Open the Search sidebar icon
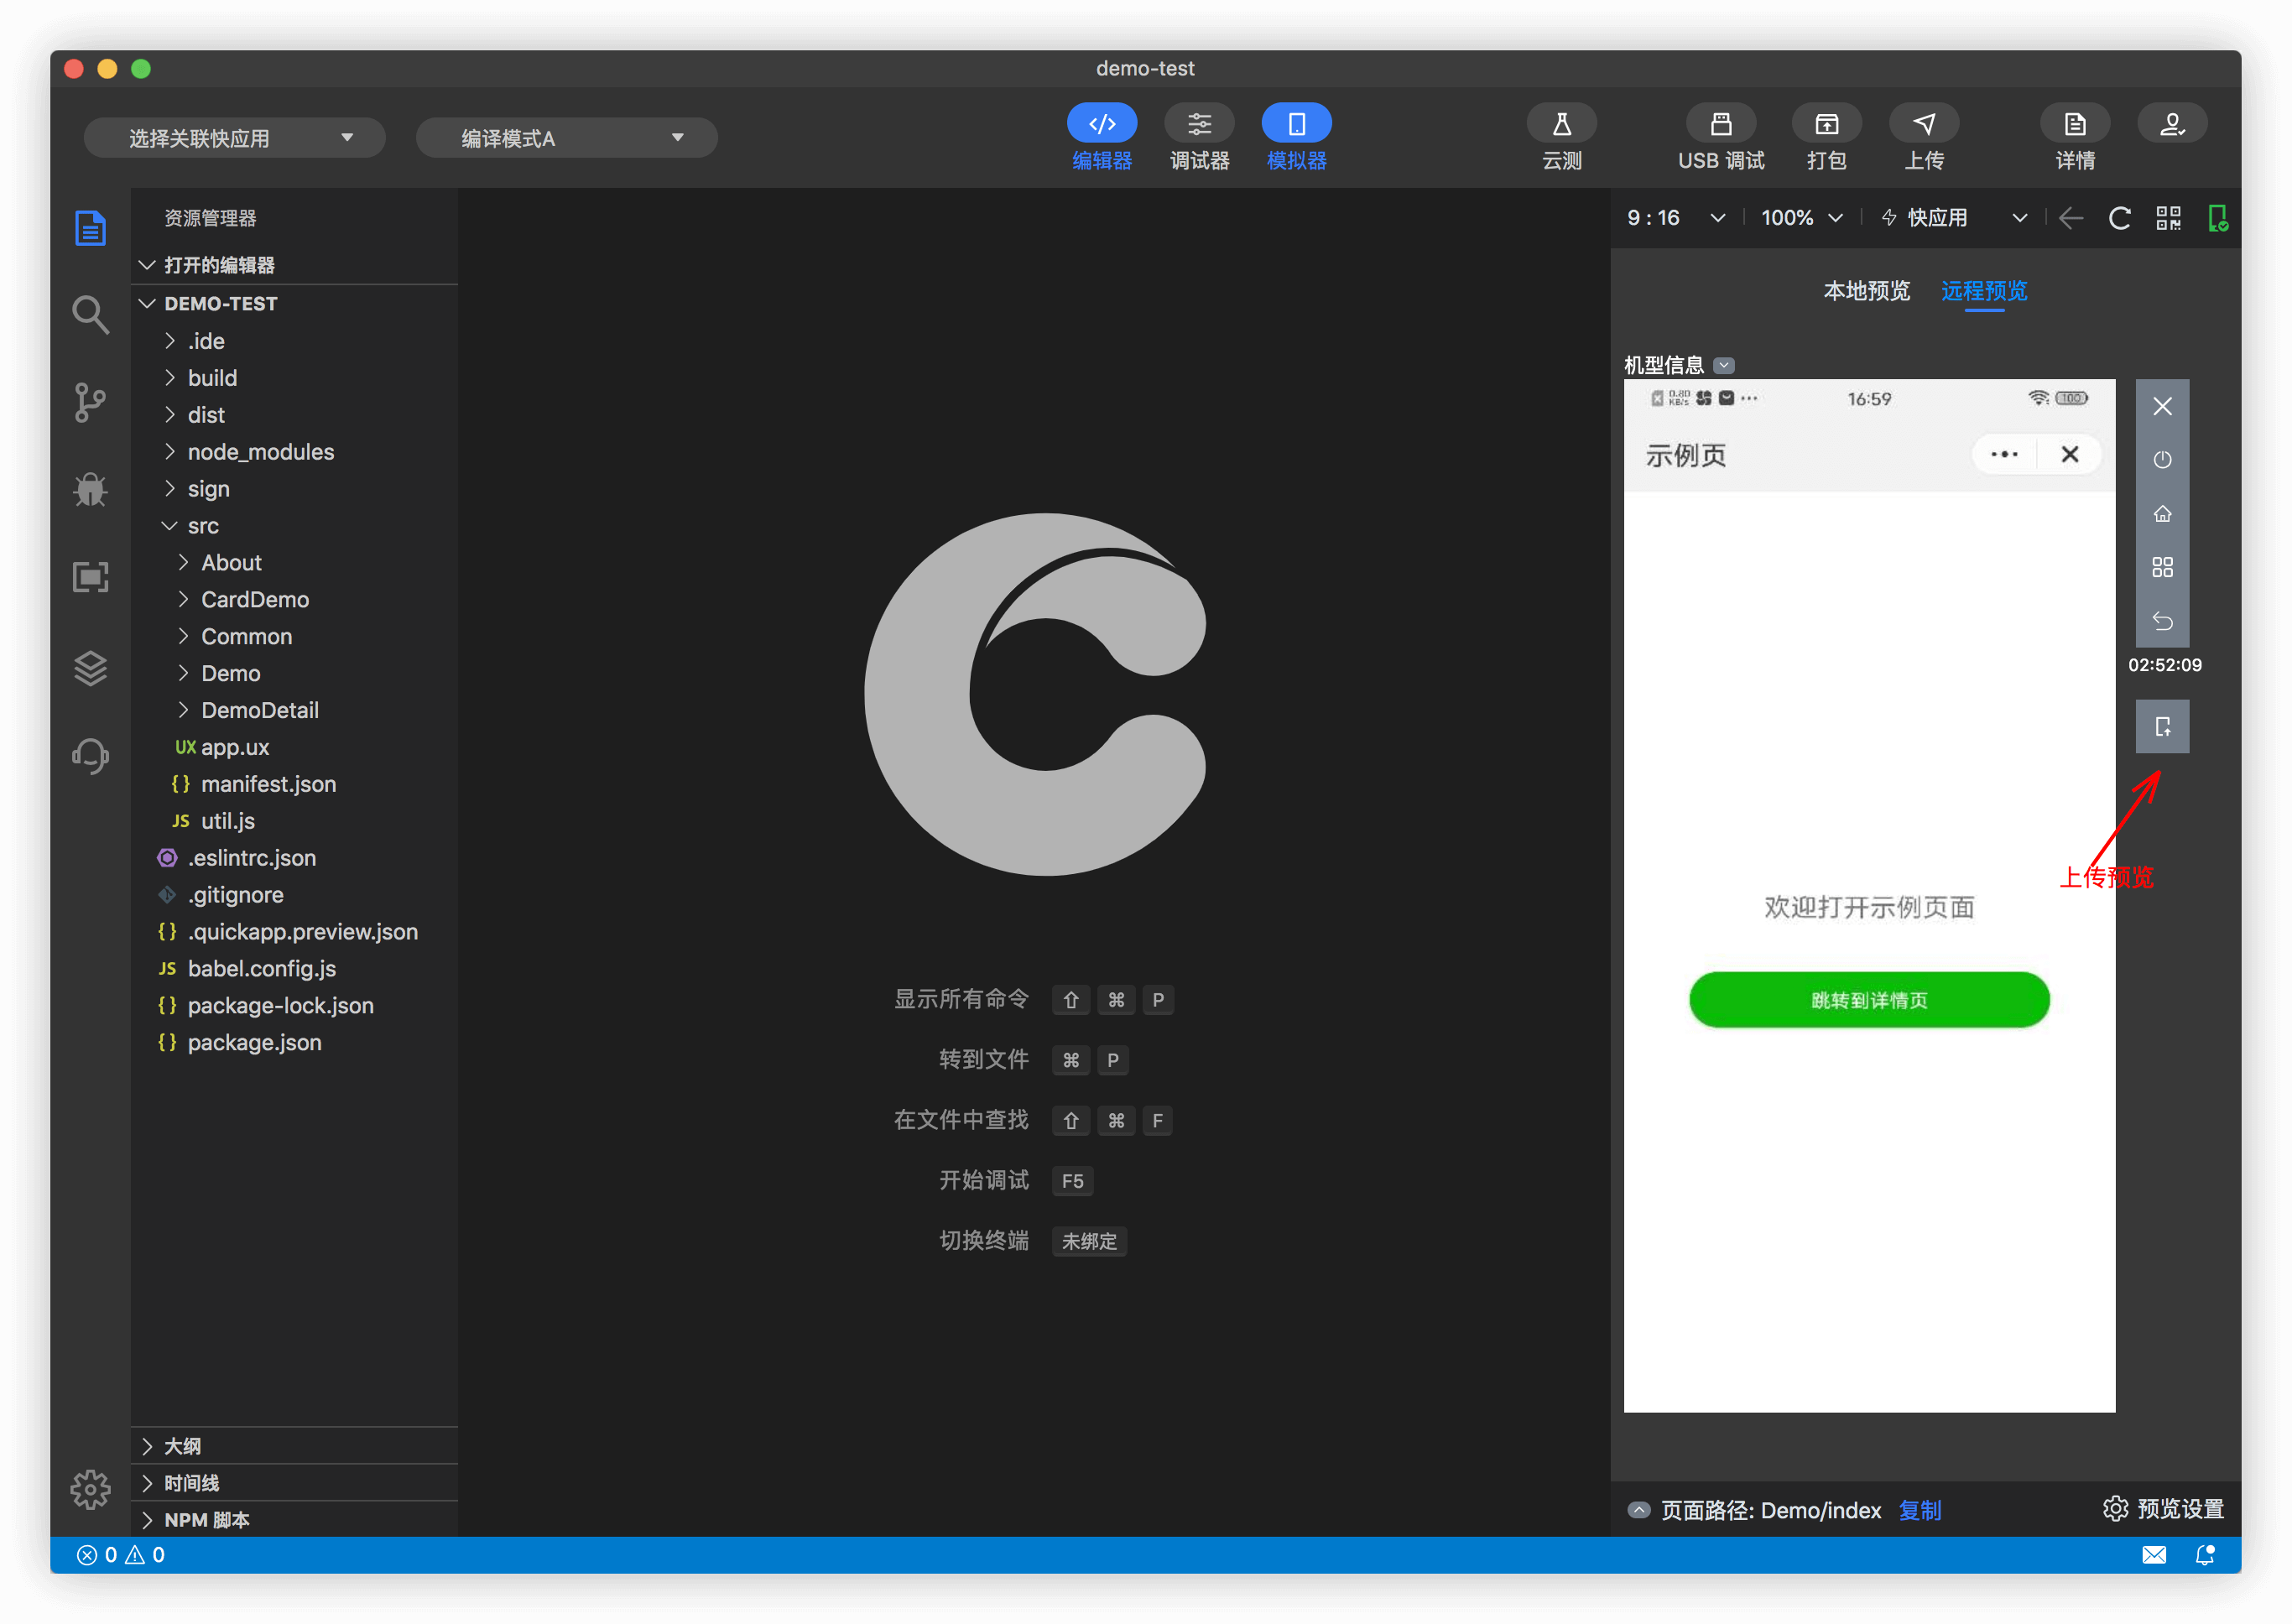This screenshot has height=1624, width=2292. click(90, 315)
